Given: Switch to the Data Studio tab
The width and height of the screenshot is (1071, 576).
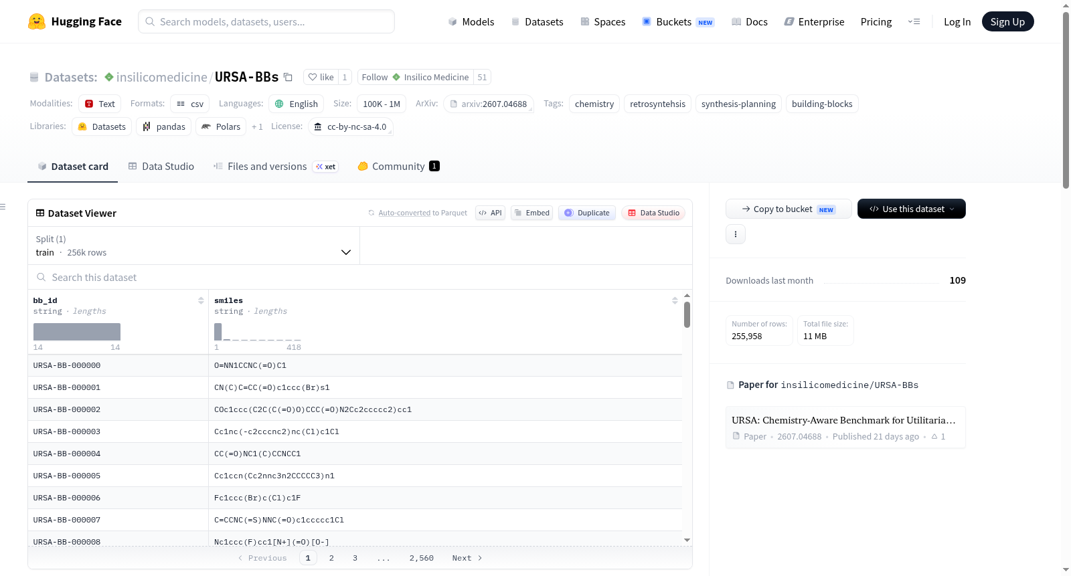Looking at the screenshot, I should tap(161, 167).
